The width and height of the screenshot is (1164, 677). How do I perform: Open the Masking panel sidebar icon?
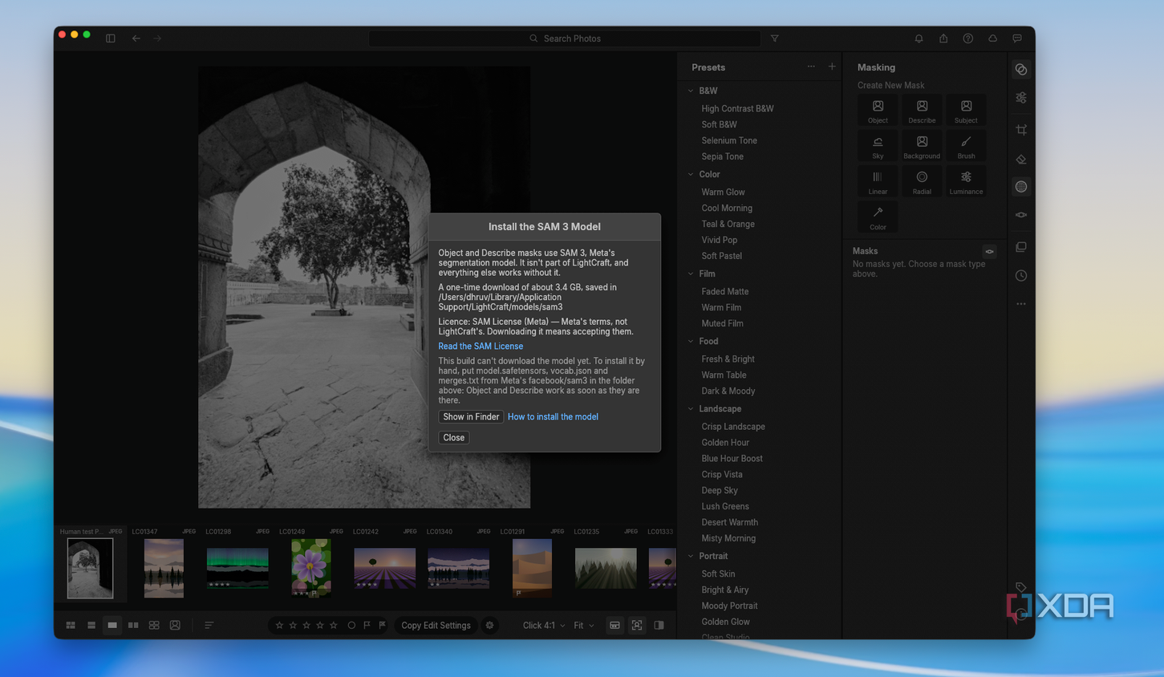(1021, 187)
